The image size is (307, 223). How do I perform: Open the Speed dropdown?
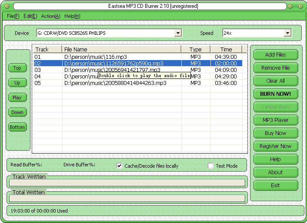point(287,33)
